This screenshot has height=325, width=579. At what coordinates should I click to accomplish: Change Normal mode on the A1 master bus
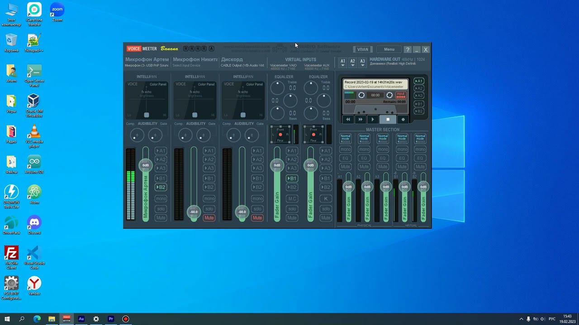[x=346, y=138]
